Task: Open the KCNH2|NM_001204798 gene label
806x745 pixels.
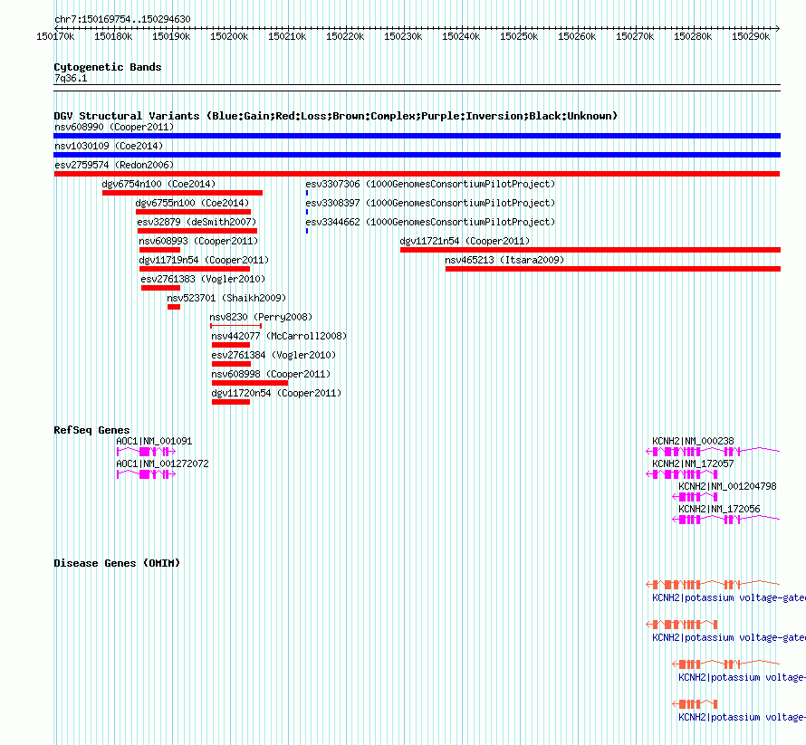Action: click(x=727, y=487)
